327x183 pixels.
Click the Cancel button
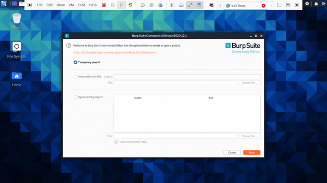[232, 152]
